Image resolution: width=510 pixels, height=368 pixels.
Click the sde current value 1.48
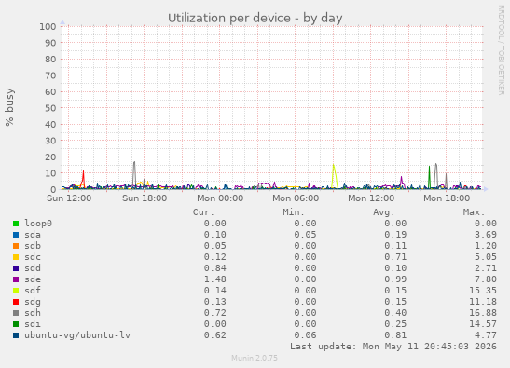point(215,279)
